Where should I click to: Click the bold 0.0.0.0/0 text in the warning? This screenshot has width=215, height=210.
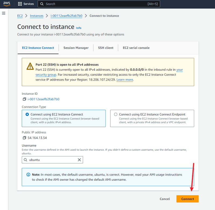pyautogui.click(x=137, y=70)
